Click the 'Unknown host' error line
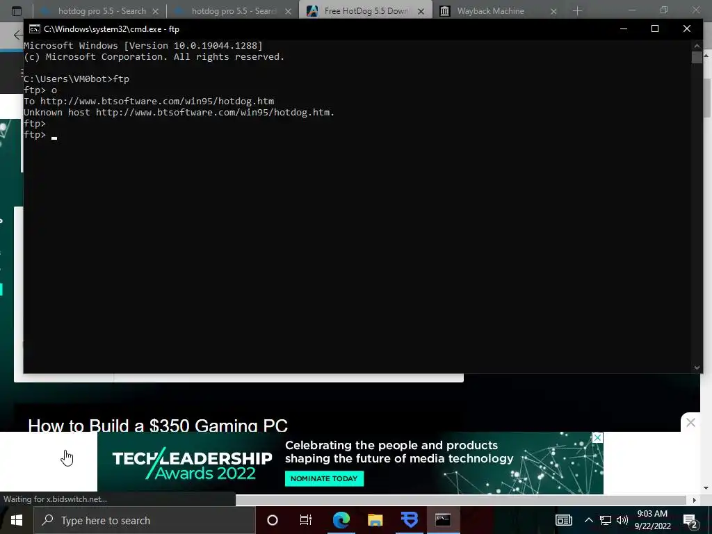This screenshot has height=534, width=712. tap(179, 112)
